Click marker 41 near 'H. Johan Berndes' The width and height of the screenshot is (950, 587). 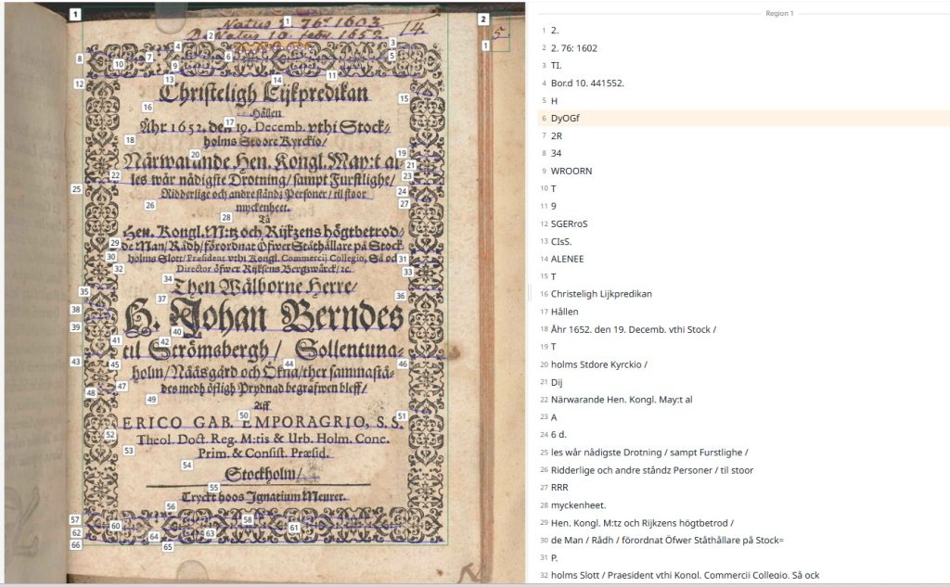pyautogui.click(x=116, y=339)
